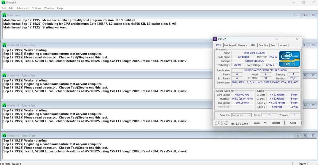Click the Tools button in CPU-Z

point(257,123)
